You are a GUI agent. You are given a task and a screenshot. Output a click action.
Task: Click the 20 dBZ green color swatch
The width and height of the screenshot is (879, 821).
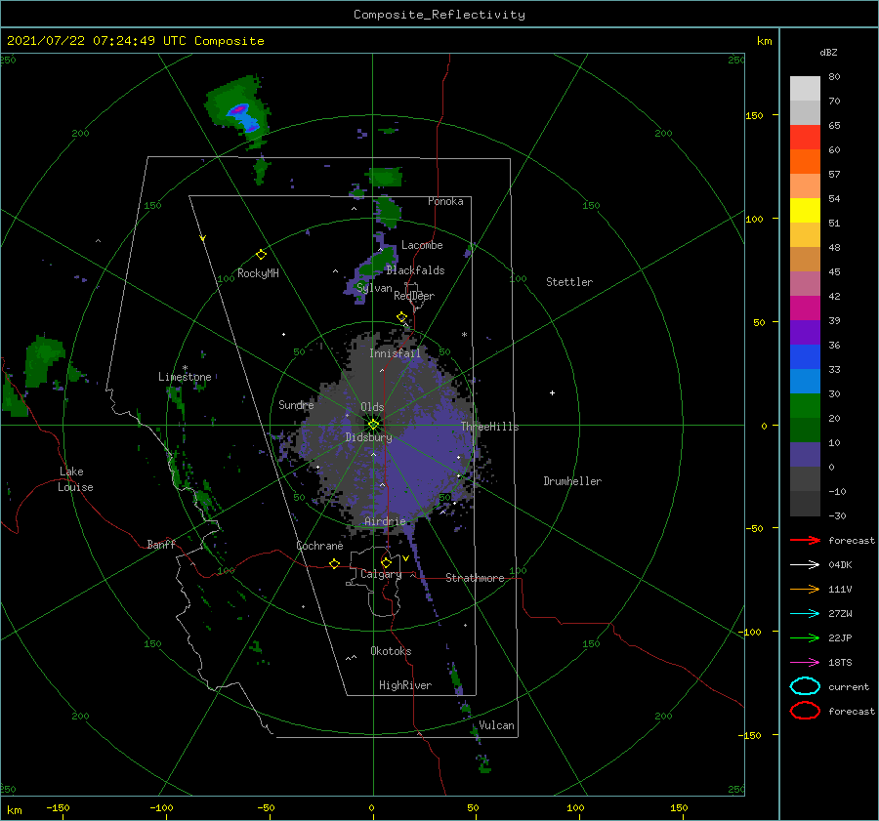[x=805, y=430]
